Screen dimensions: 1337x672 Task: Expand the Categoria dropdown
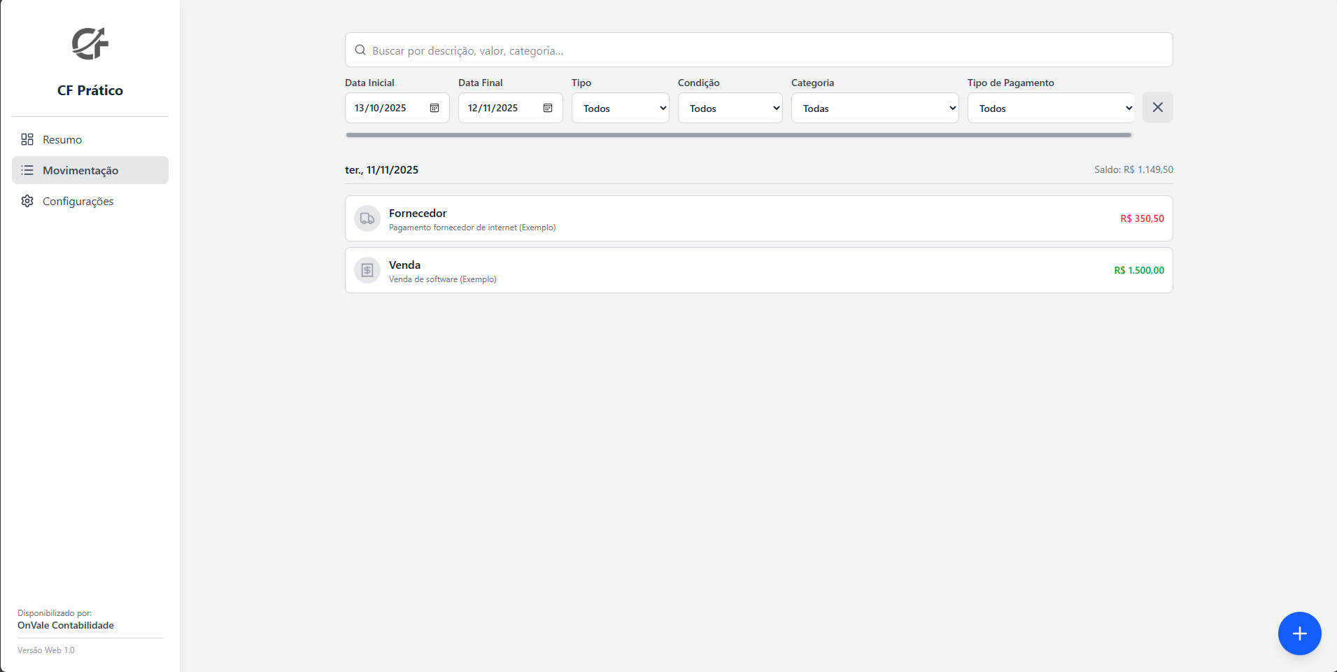[x=875, y=108]
